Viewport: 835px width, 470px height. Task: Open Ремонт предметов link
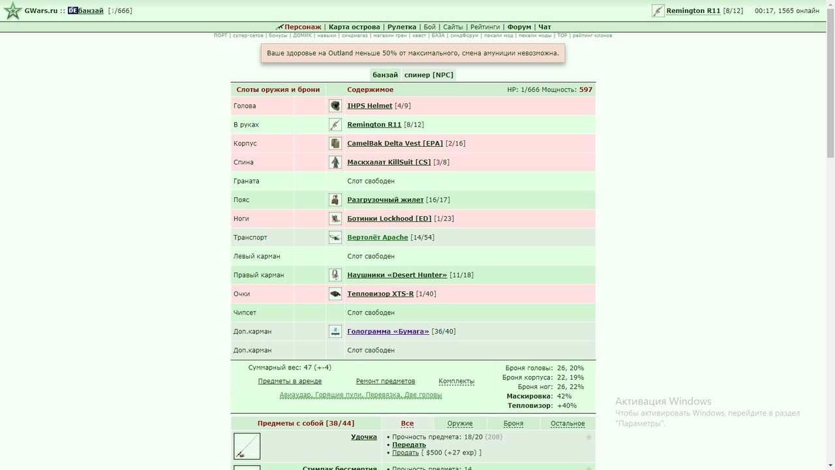pyautogui.click(x=386, y=381)
